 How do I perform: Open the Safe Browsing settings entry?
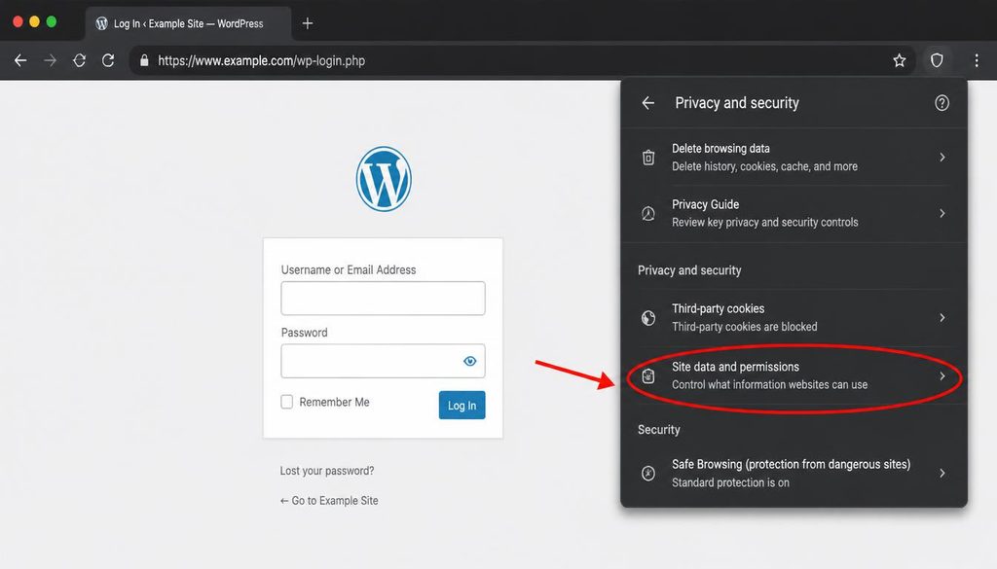point(794,473)
